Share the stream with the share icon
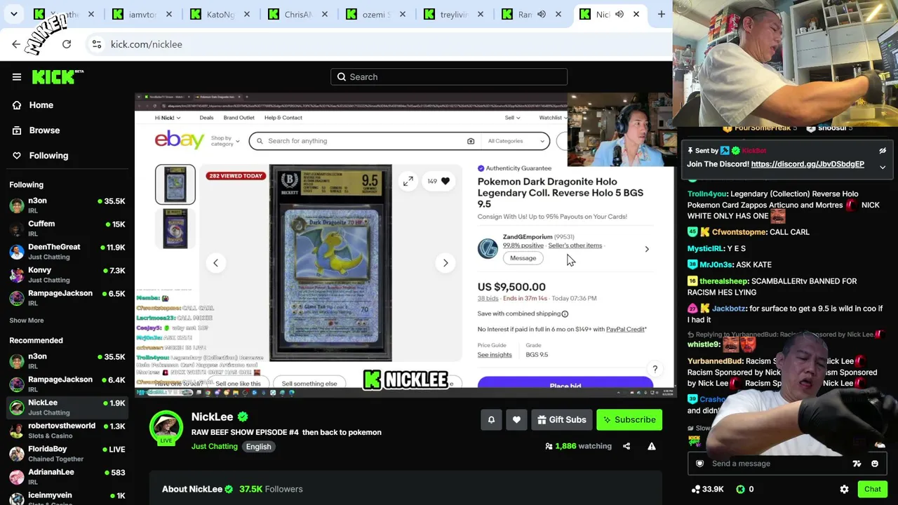The image size is (898, 505). pos(626,446)
